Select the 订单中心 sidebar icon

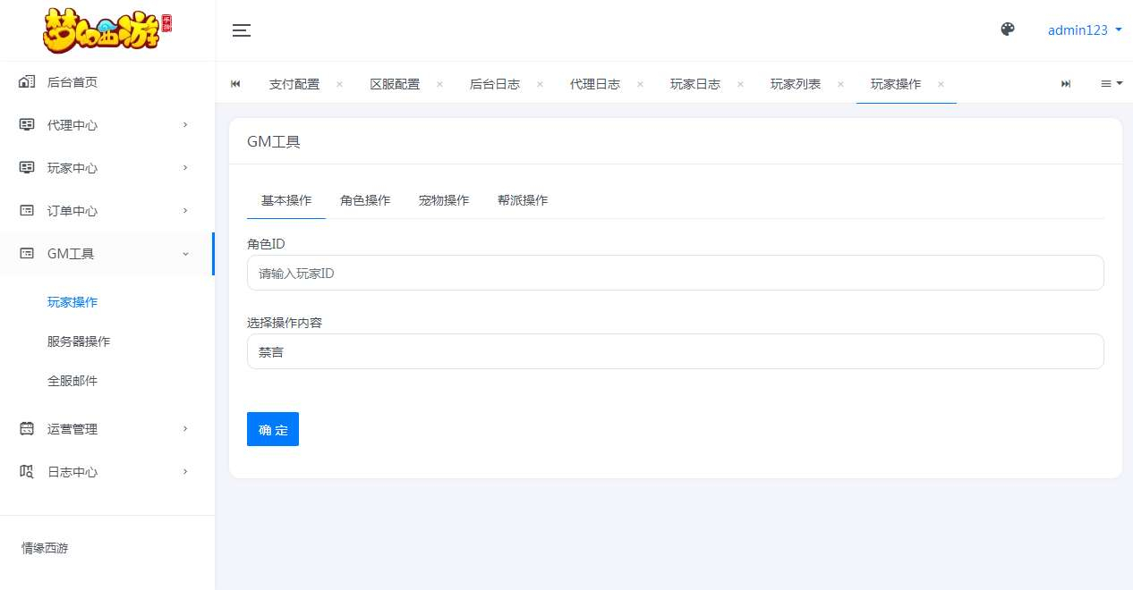pyautogui.click(x=26, y=210)
